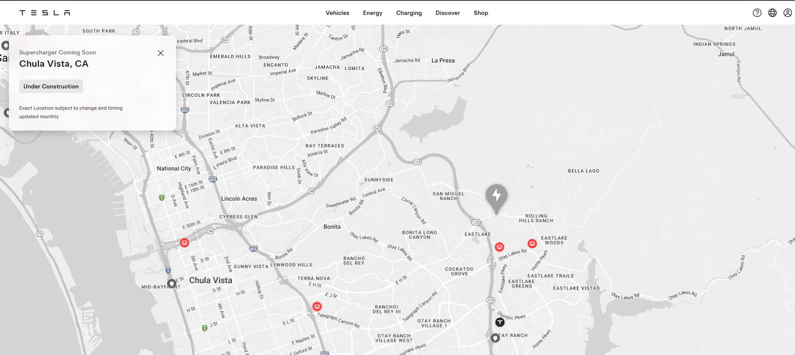The height and width of the screenshot is (355, 795).
Task: Click red Supercharger pin near Telegraph Canyon Rd
Action: point(317,307)
